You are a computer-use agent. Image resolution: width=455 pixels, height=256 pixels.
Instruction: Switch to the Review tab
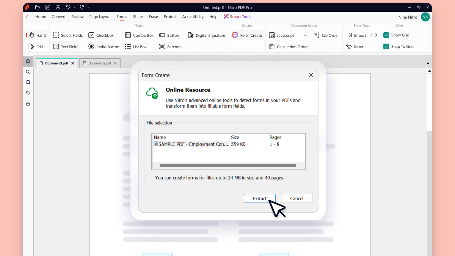[x=77, y=17]
